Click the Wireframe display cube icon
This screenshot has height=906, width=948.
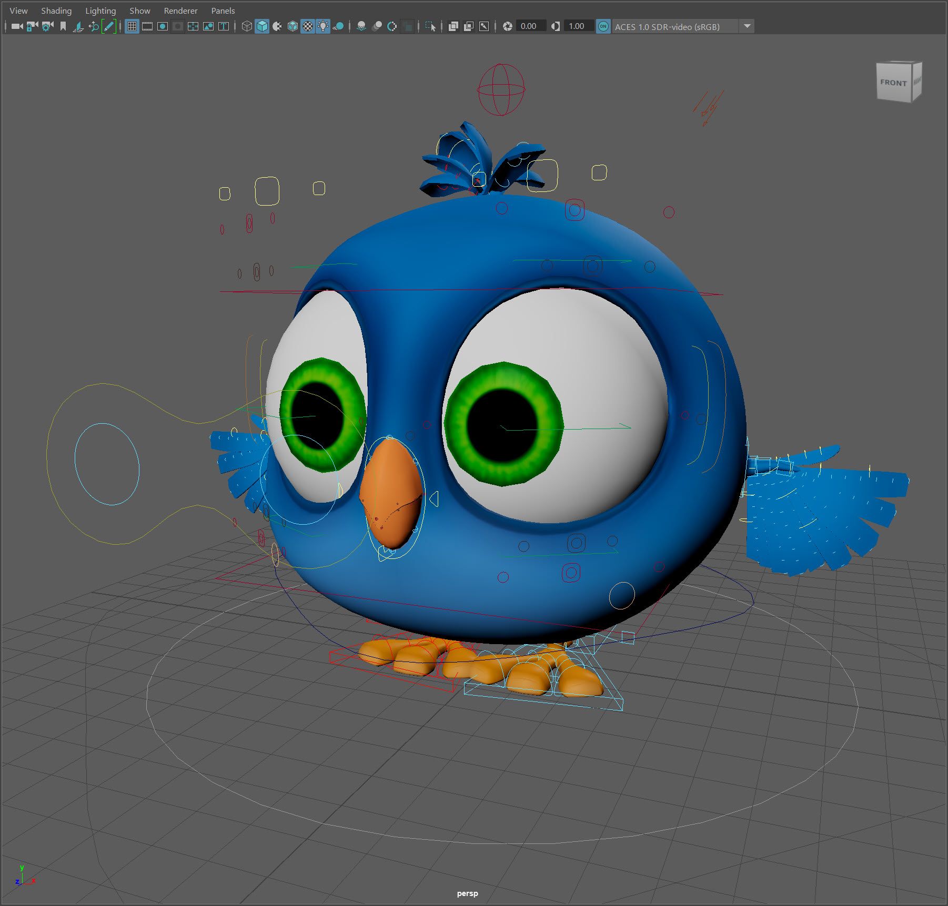pyautogui.click(x=246, y=26)
